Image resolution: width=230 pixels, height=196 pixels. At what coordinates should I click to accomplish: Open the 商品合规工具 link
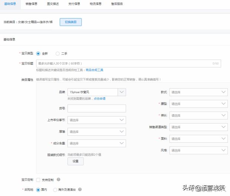click(94, 70)
